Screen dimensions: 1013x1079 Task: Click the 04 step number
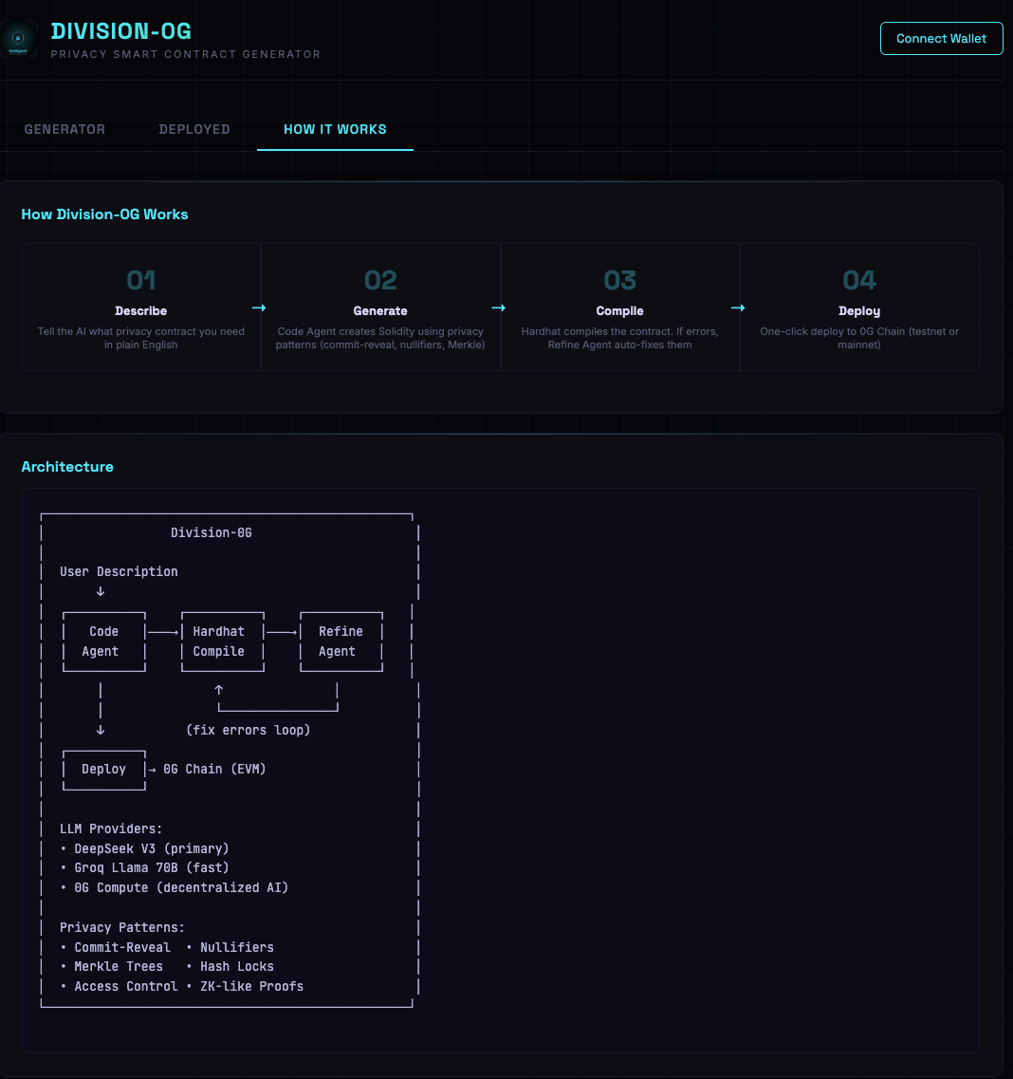[x=859, y=280]
